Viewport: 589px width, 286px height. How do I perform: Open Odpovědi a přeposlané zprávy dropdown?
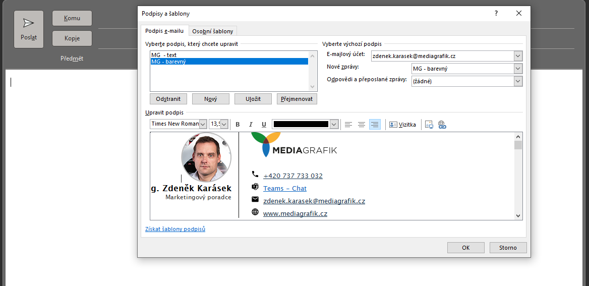pyautogui.click(x=518, y=81)
